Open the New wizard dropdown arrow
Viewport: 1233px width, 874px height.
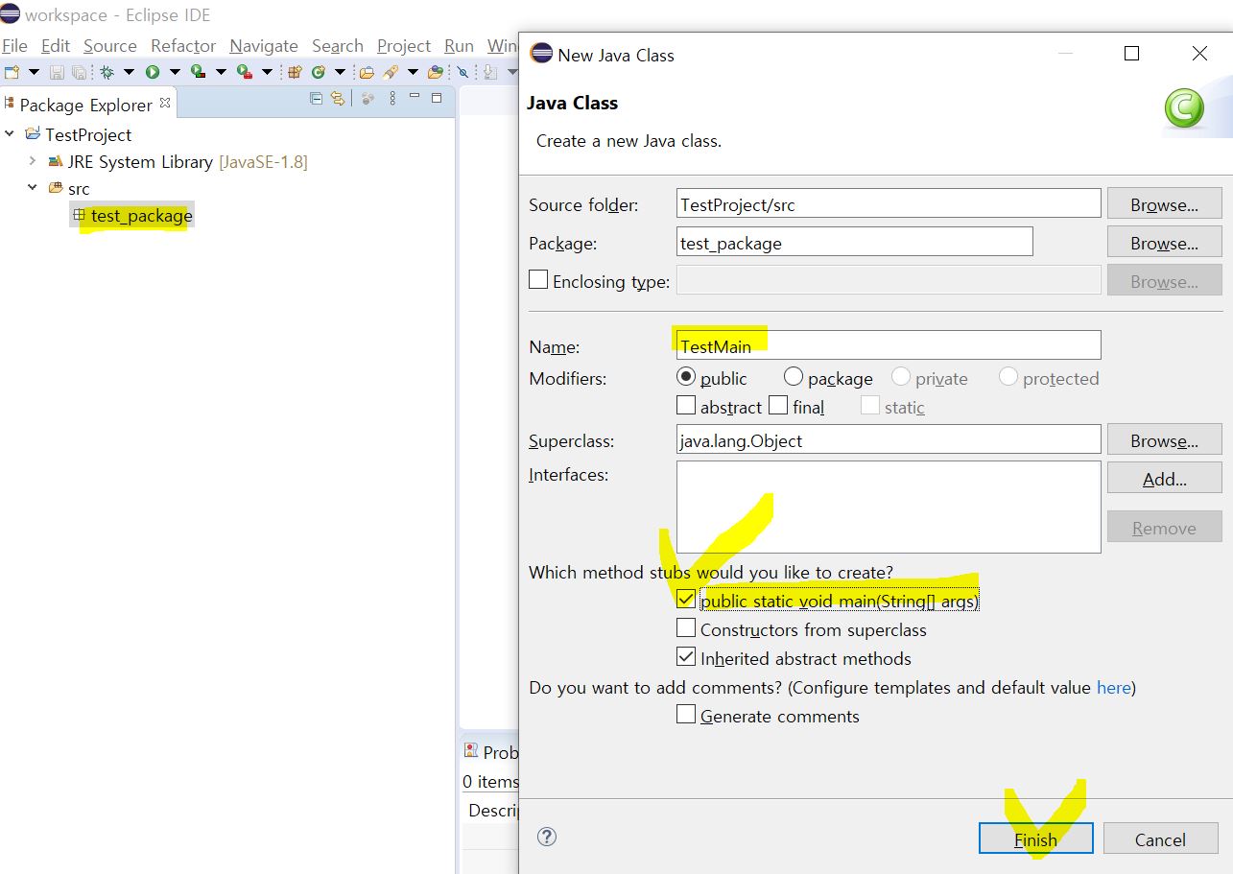pyautogui.click(x=34, y=72)
